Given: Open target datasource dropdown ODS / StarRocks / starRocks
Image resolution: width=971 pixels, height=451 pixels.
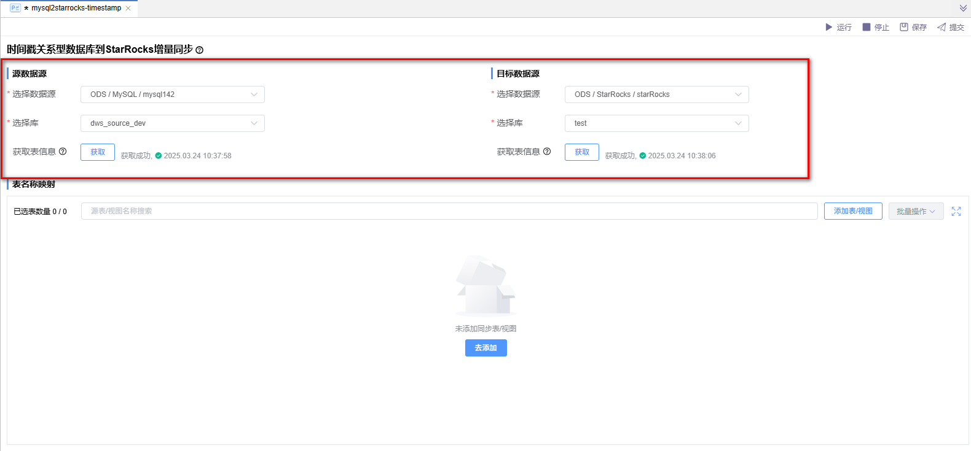Looking at the screenshot, I should click(x=656, y=94).
